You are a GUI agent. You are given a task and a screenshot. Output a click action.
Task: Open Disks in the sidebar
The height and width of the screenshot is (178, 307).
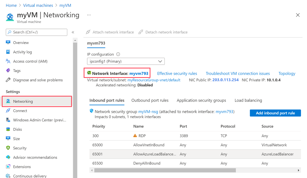pos(18,129)
